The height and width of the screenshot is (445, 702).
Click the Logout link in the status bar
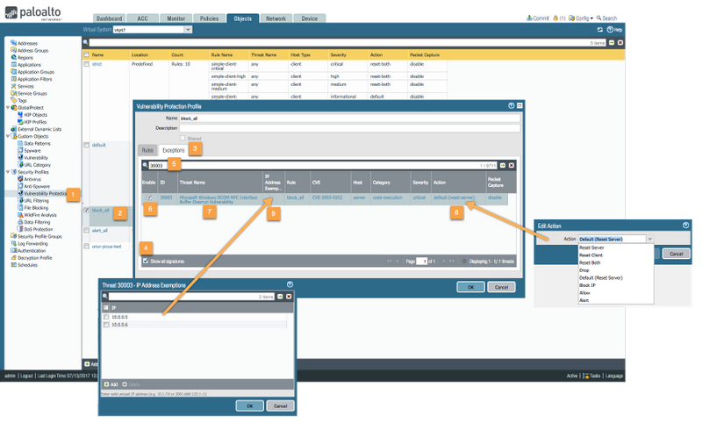click(26, 376)
